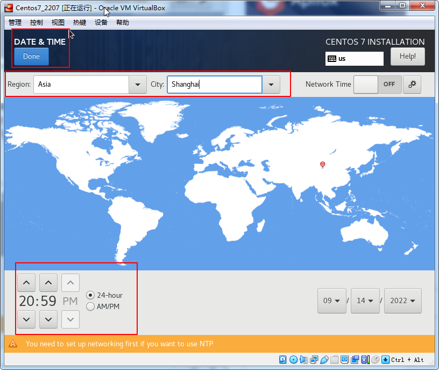Expand the Region dropdown list

(x=138, y=85)
